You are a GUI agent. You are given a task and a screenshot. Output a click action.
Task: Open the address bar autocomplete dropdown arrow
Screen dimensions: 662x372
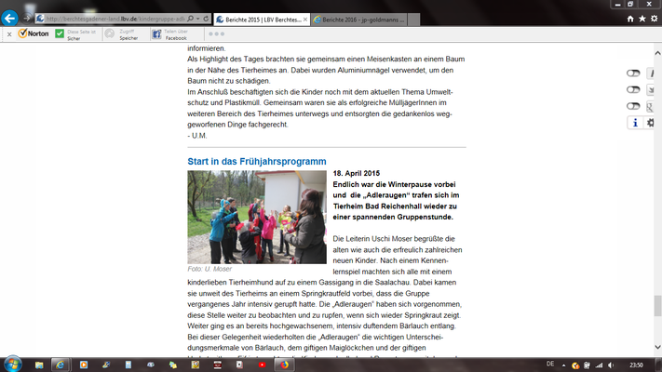[197, 19]
